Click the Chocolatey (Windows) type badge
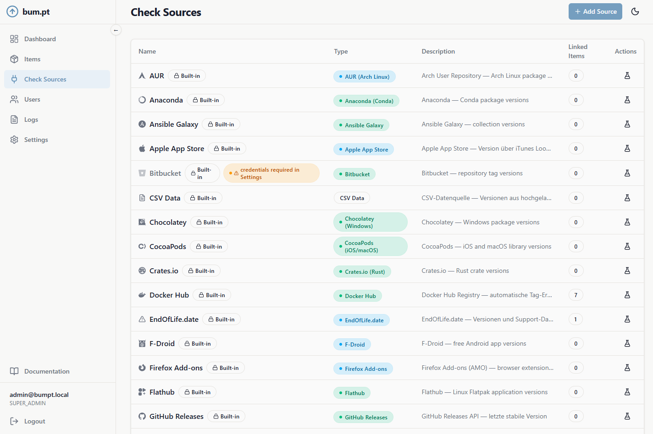This screenshot has width=653, height=434. tap(371, 222)
